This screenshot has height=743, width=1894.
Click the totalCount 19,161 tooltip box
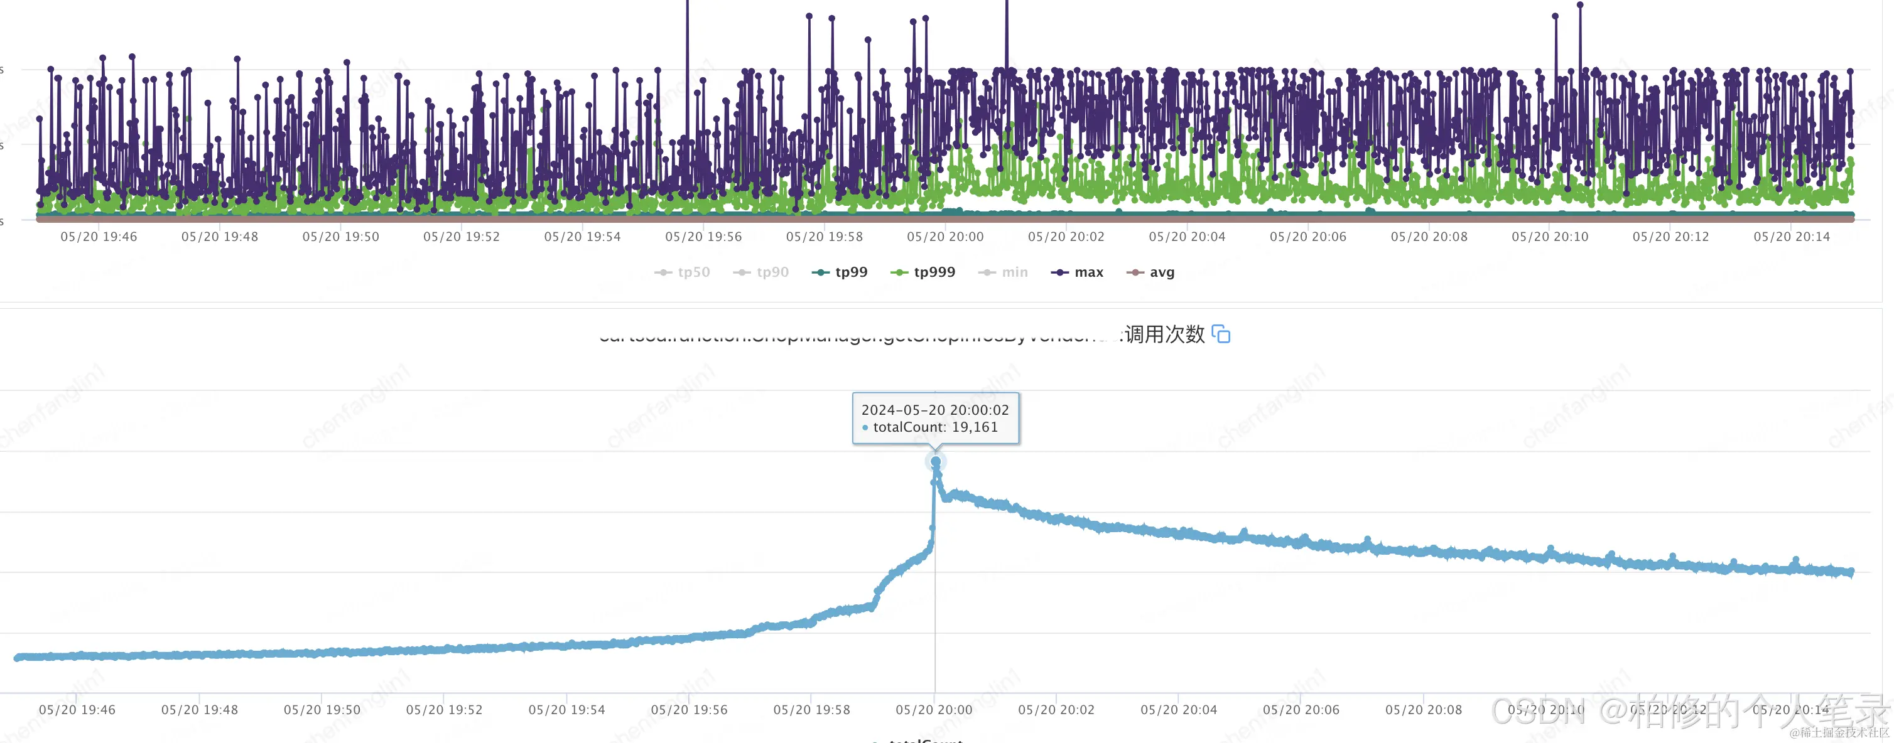click(934, 418)
